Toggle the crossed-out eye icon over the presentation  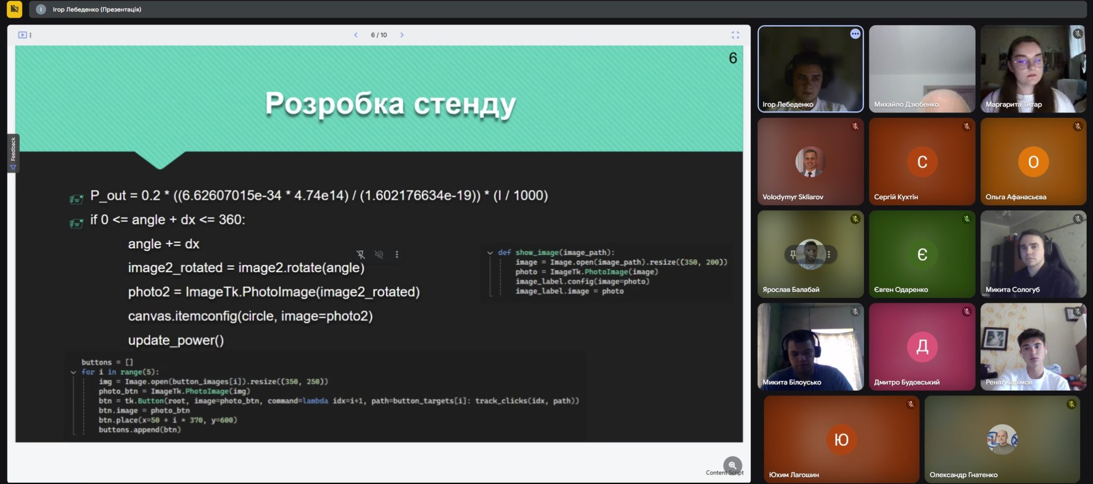coord(379,255)
